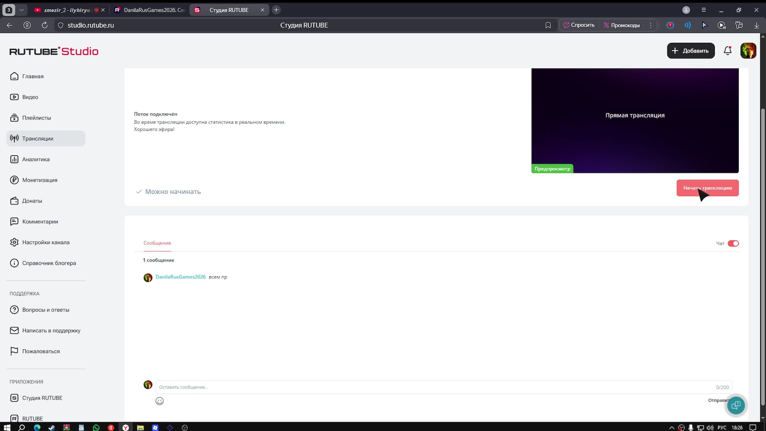
Task: Select the Сообщения tab
Action: click(x=157, y=243)
